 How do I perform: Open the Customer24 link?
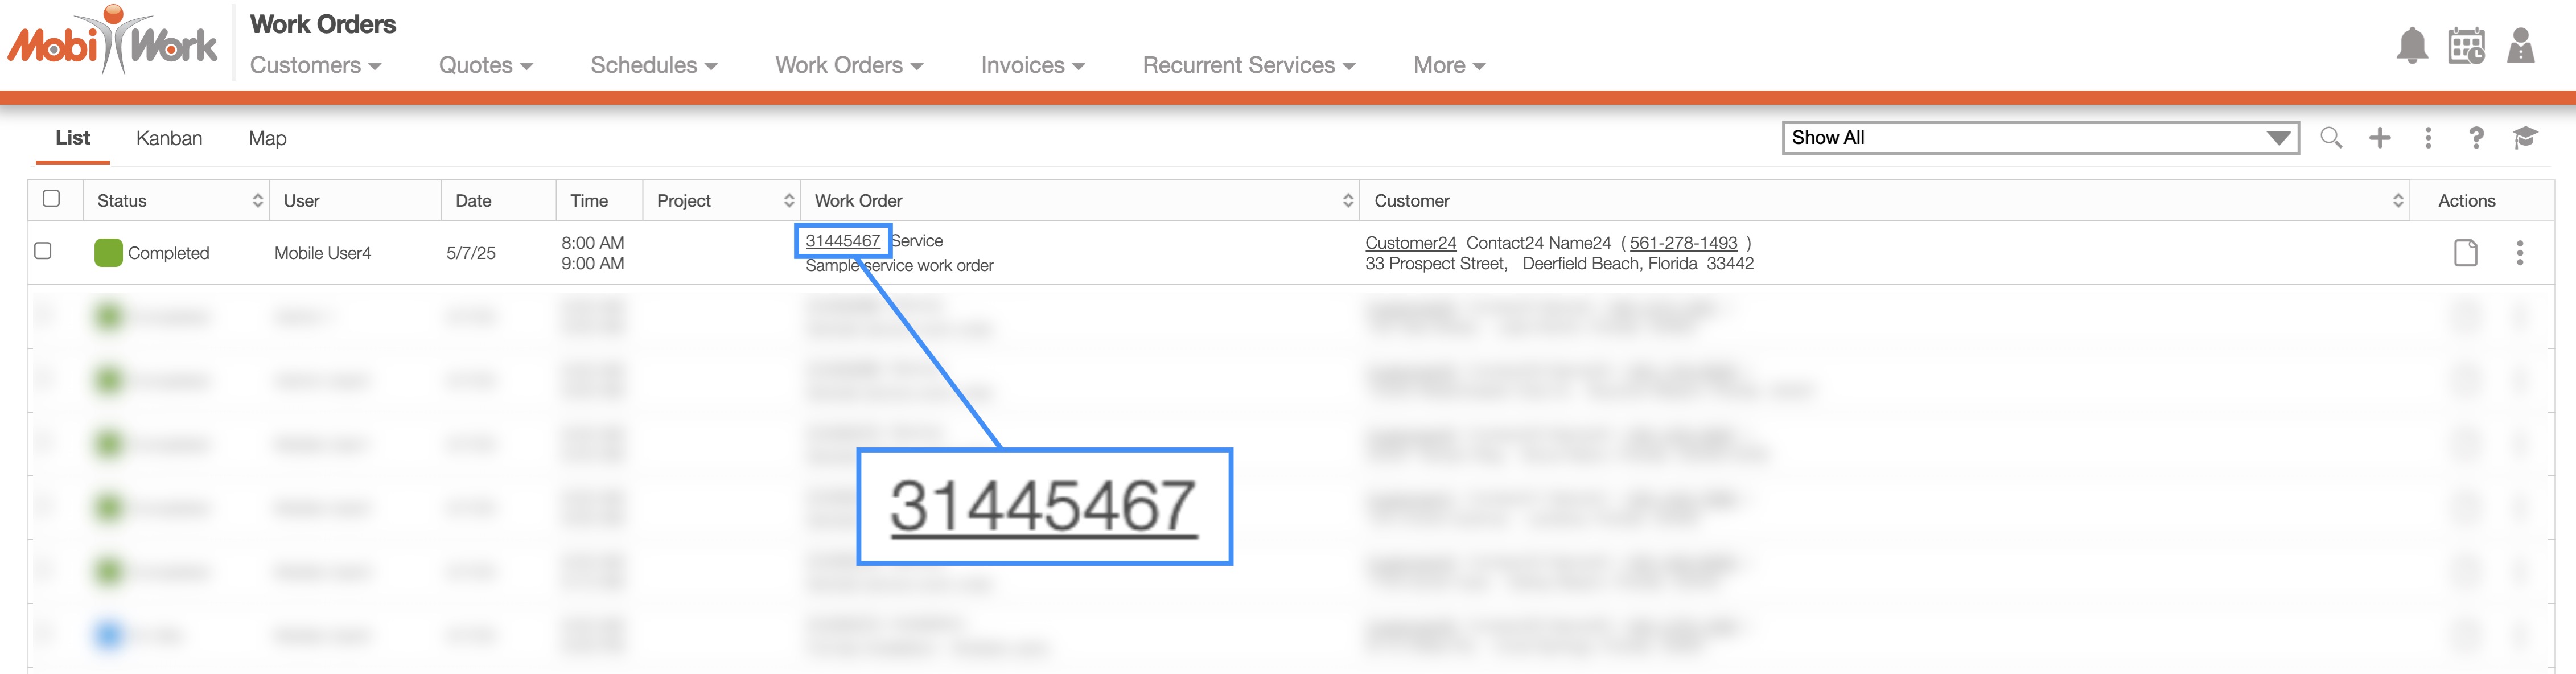1410,243
